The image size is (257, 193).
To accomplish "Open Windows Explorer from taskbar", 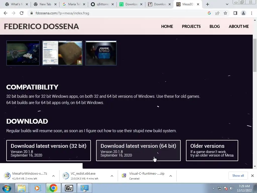I will (x=22, y=188).
